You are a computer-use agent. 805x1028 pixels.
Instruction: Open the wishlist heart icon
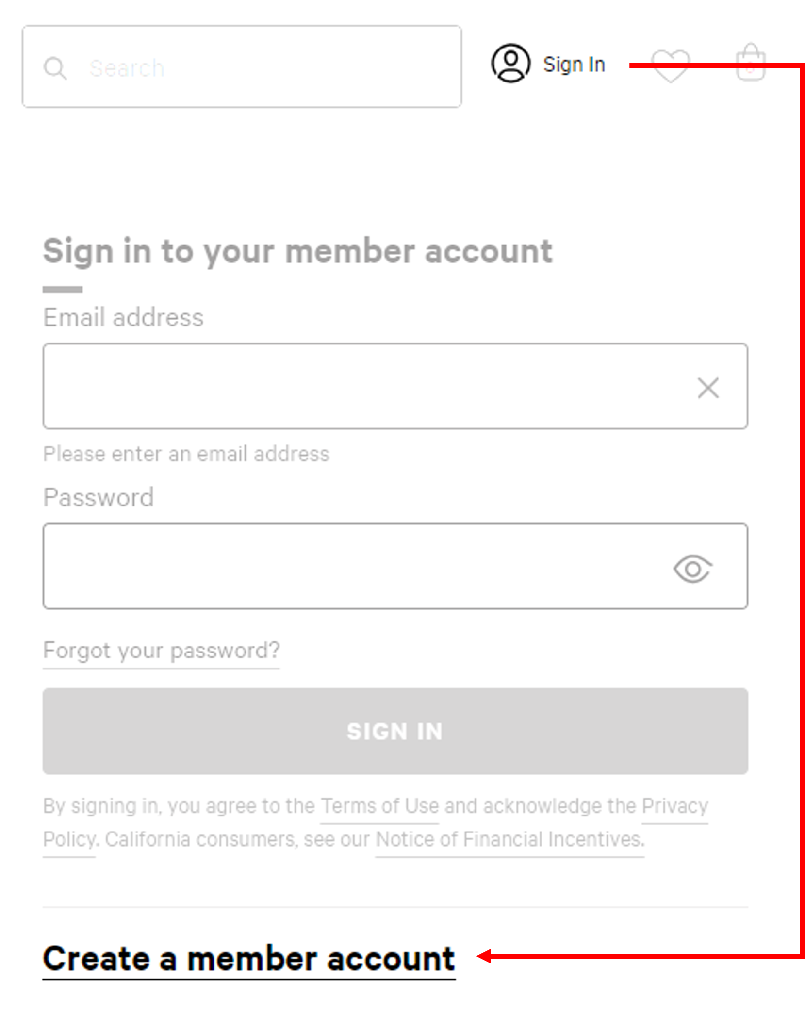coord(670,65)
